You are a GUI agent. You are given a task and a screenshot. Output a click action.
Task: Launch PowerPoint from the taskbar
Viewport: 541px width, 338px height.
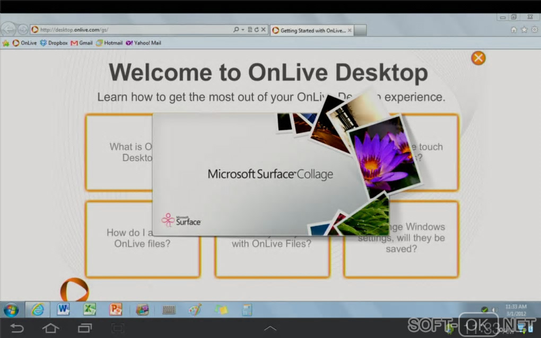click(x=116, y=309)
